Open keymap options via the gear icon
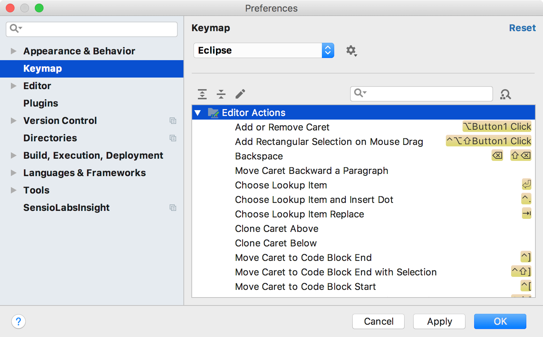The image size is (543, 337). pyautogui.click(x=351, y=51)
